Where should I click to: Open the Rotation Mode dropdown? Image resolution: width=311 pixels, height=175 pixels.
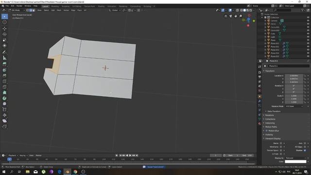click(294, 106)
